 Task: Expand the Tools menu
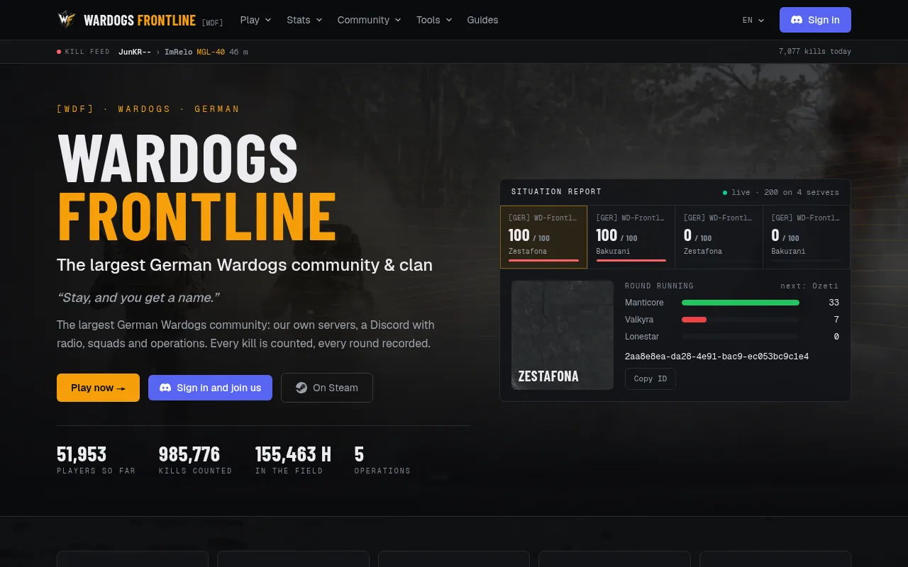(434, 20)
